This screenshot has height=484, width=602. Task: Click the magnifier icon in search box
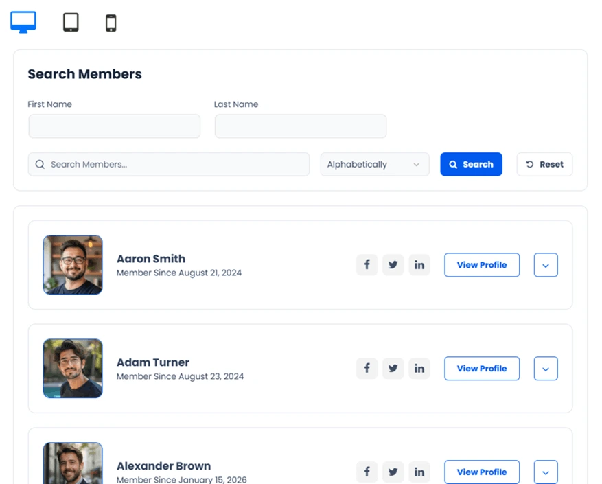coord(40,164)
